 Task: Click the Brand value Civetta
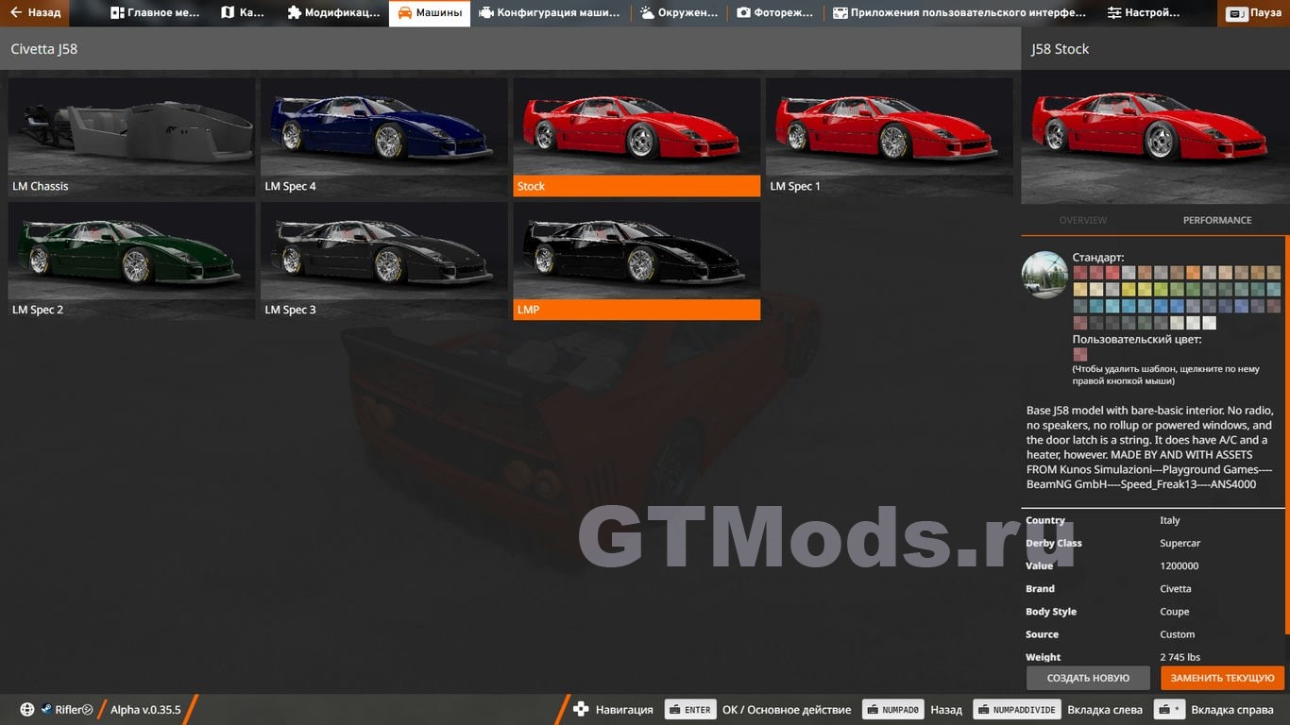point(1175,588)
